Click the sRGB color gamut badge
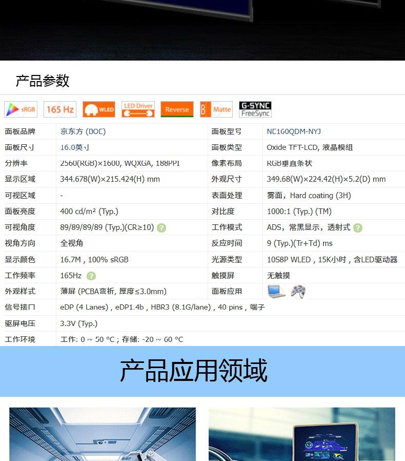405x461 pixels. tap(21, 109)
